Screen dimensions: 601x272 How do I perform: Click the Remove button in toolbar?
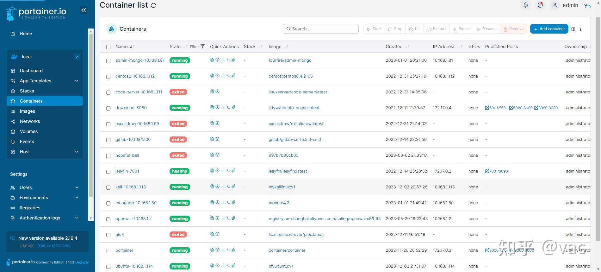click(513, 29)
